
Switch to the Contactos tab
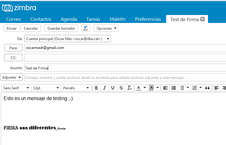tap(41, 19)
